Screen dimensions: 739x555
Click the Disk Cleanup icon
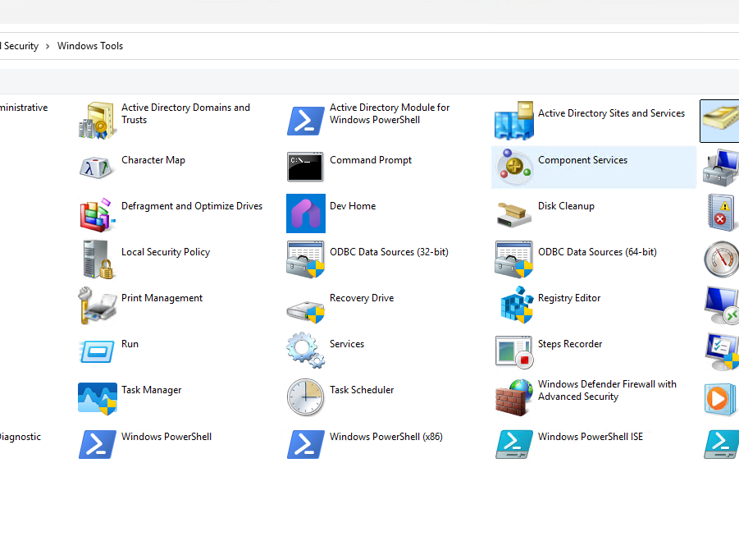click(514, 213)
